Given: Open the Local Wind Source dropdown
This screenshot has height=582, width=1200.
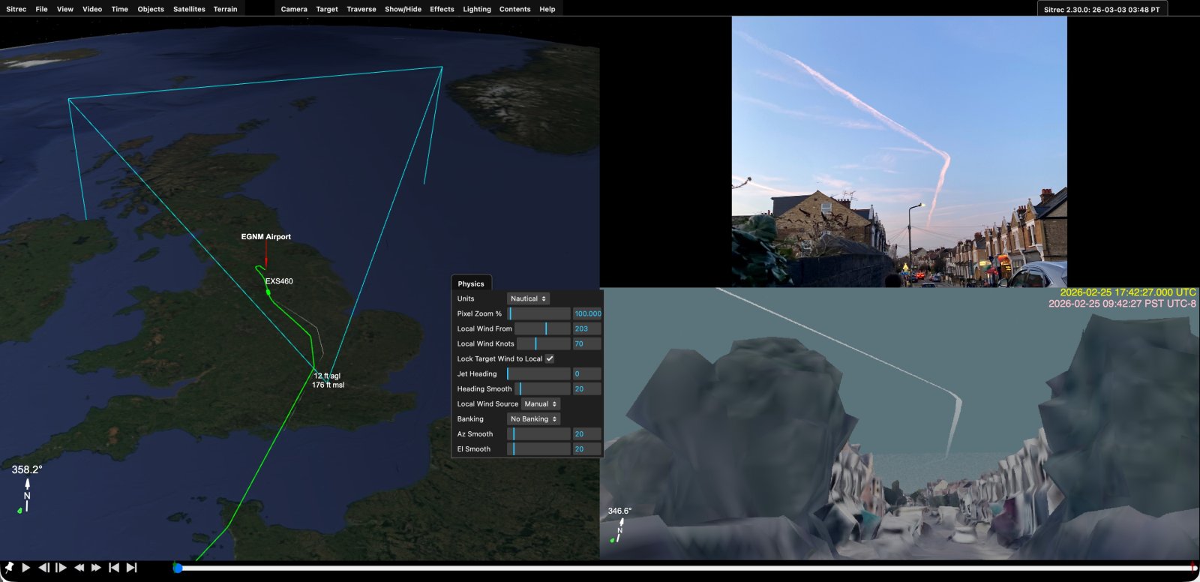Looking at the screenshot, I should [540, 403].
